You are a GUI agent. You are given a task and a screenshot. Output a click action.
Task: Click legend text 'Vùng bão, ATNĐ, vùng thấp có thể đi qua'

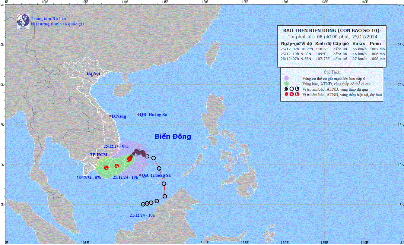click(x=336, y=84)
